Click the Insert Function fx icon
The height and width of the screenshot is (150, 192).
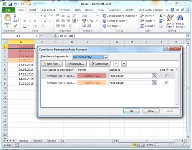point(55,36)
